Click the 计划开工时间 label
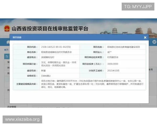Image resolution: width=157 pixels, height=126 pixels. point(96,71)
